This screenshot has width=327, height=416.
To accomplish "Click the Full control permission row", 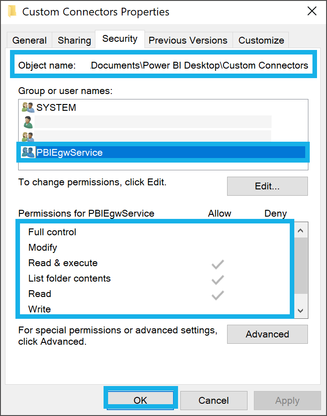I will [x=155, y=232].
